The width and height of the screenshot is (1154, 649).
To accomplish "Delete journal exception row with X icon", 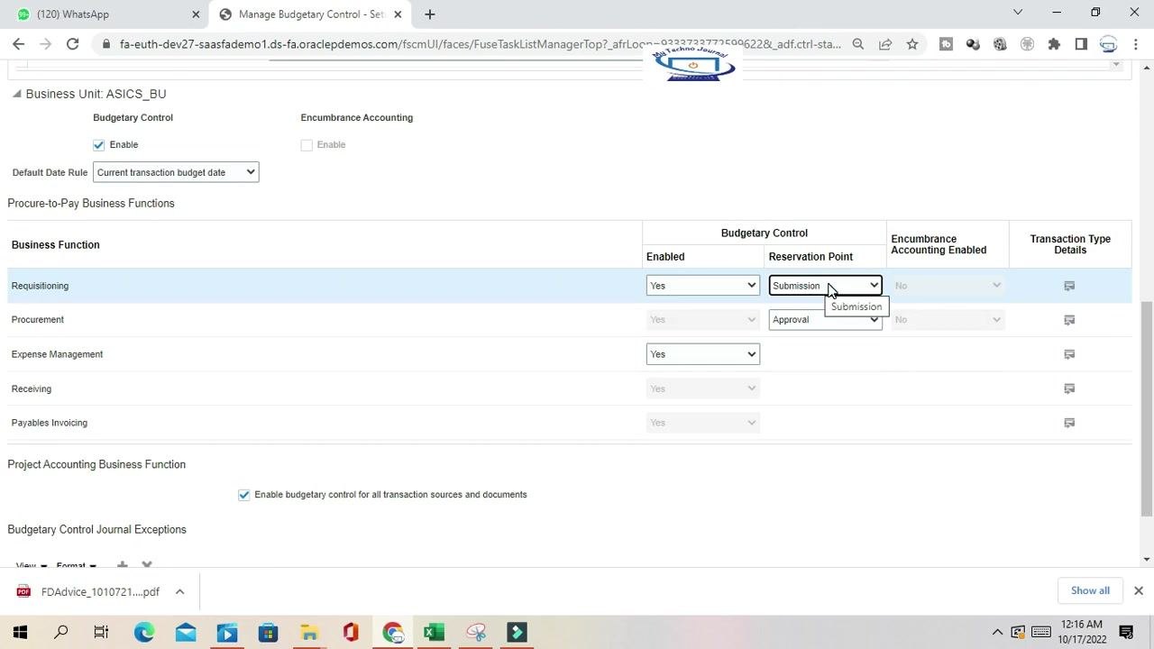I will (147, 565).
